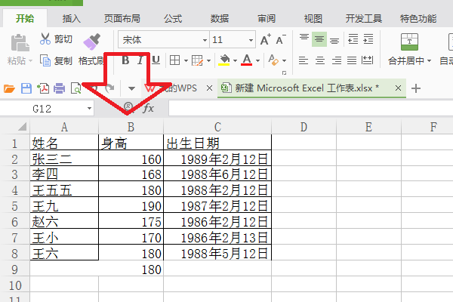
Task: Open the font size dropdown
Action: click(251, 40)
